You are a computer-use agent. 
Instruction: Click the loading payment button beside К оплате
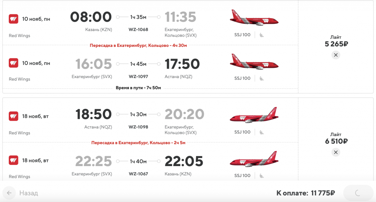[x=358, y=193]
